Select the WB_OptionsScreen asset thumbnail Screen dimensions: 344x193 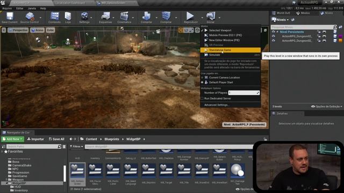coord(77,174)
